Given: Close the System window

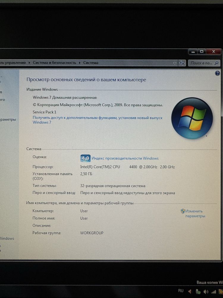Looking at the screenshot, I should (x=213, y=52).
